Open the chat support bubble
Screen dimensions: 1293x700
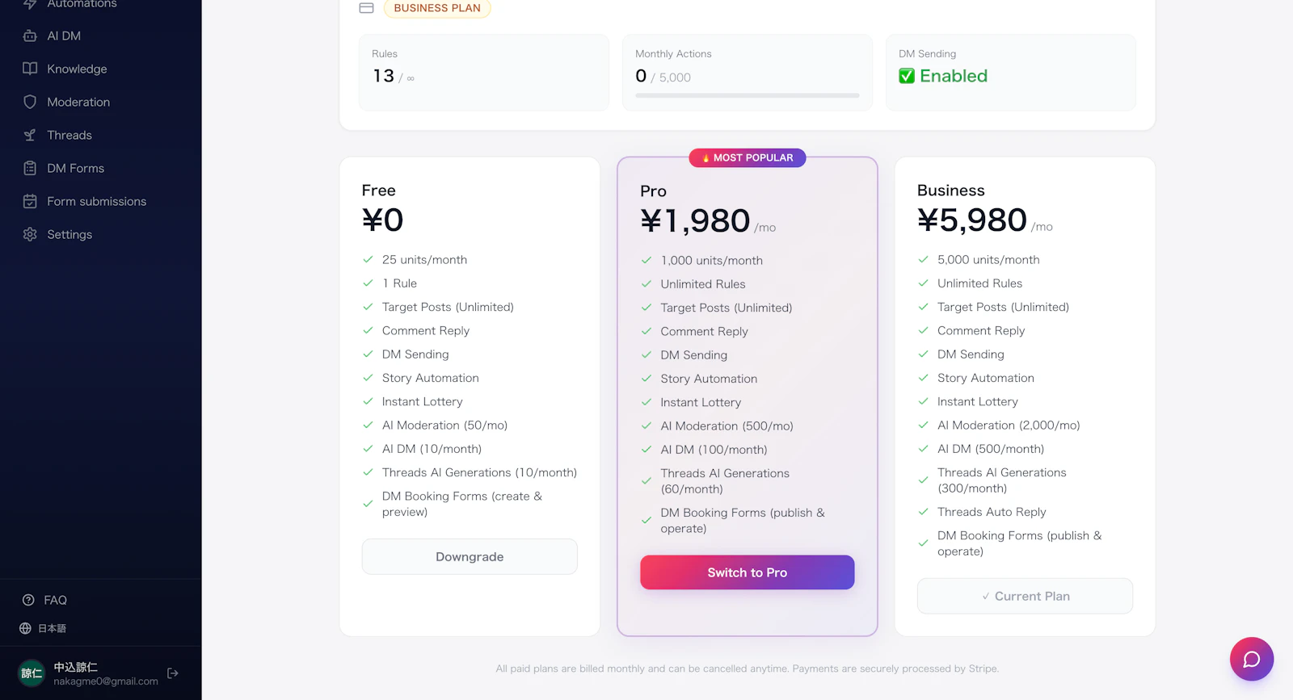tap(1252, 660)
